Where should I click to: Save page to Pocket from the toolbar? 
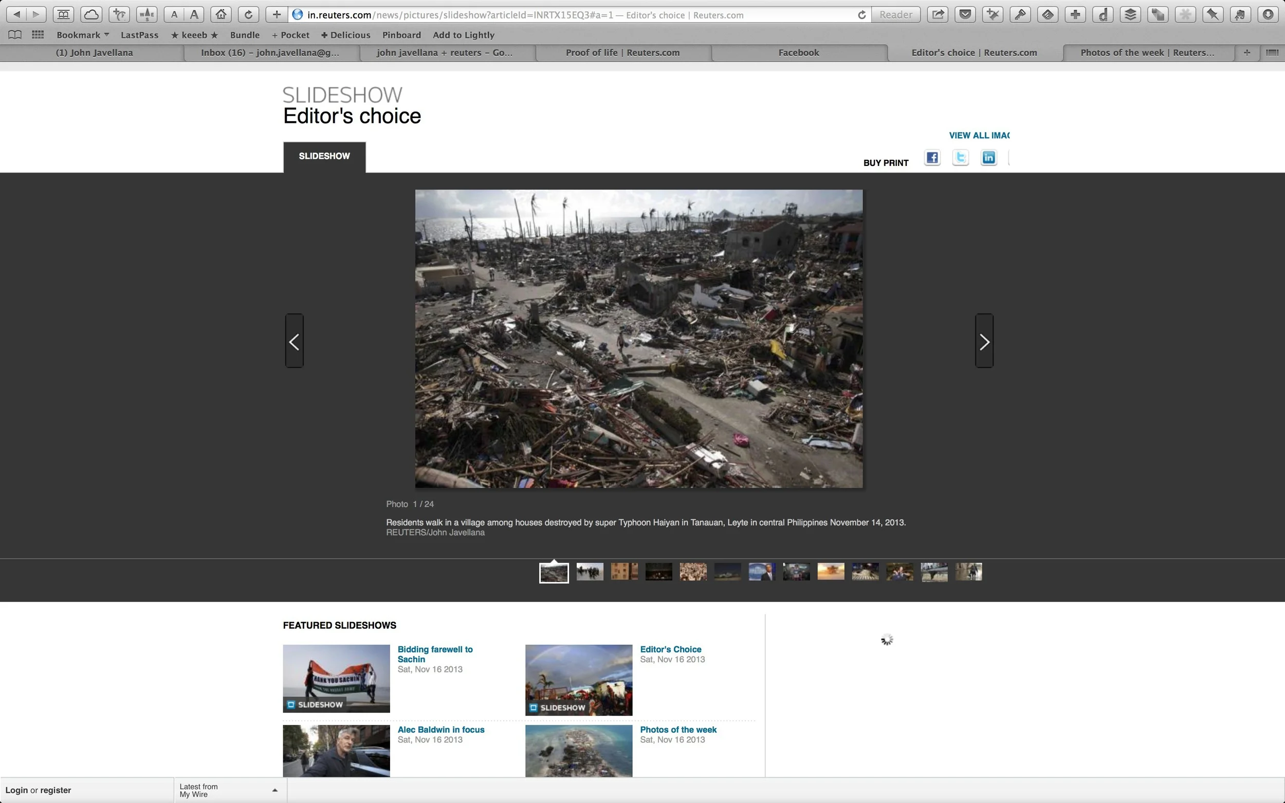(965, 14)
